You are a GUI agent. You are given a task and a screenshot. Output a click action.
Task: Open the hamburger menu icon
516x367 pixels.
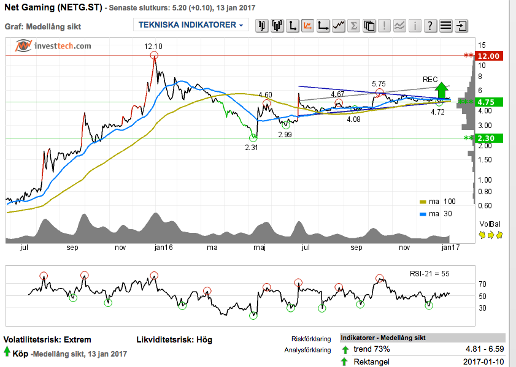(x=445, y=25)
